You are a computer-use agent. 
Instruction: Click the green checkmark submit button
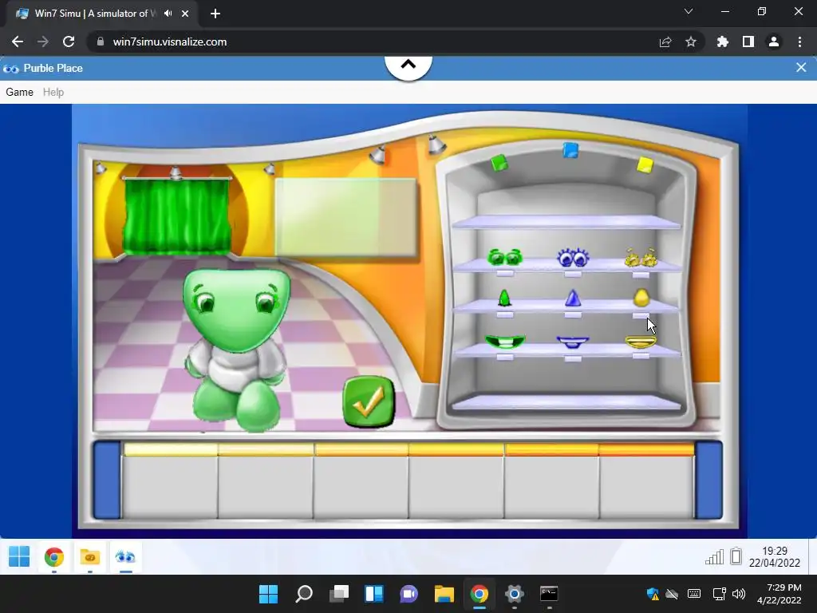coord(369,401)
